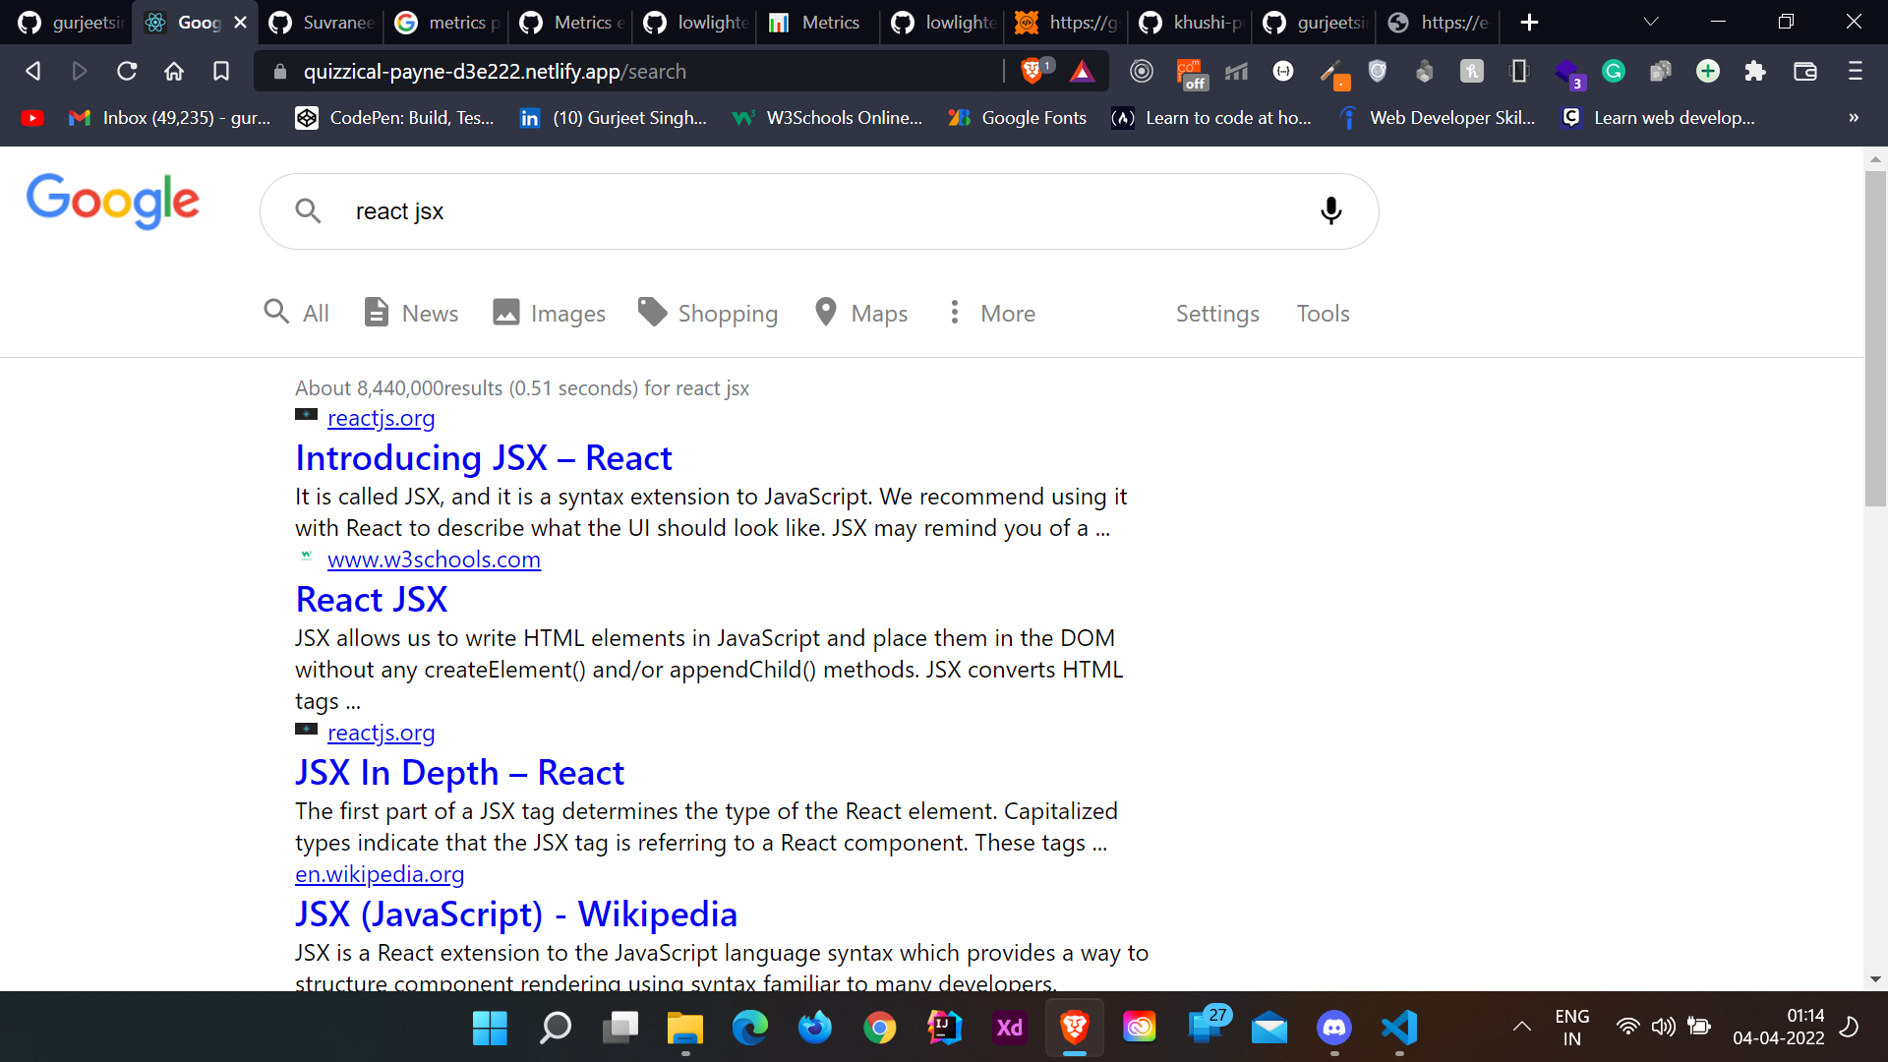Switch to the Images search tab
Screen dimensions: 1888x1062
coord(567,313)
